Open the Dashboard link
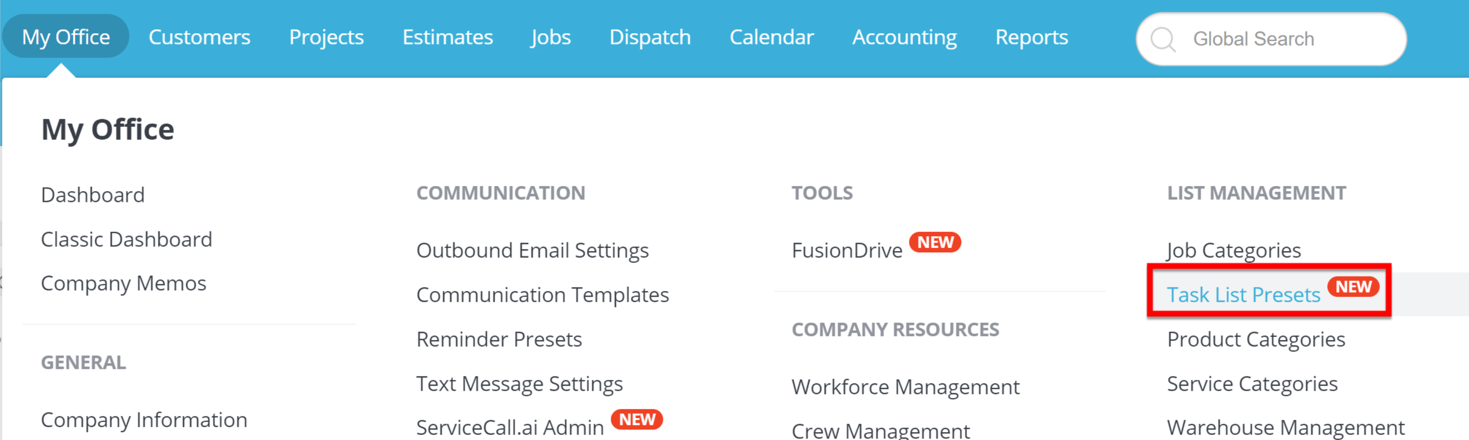Screen dimensions: 1469x440 pyautogui.click(x=93, y=195)
